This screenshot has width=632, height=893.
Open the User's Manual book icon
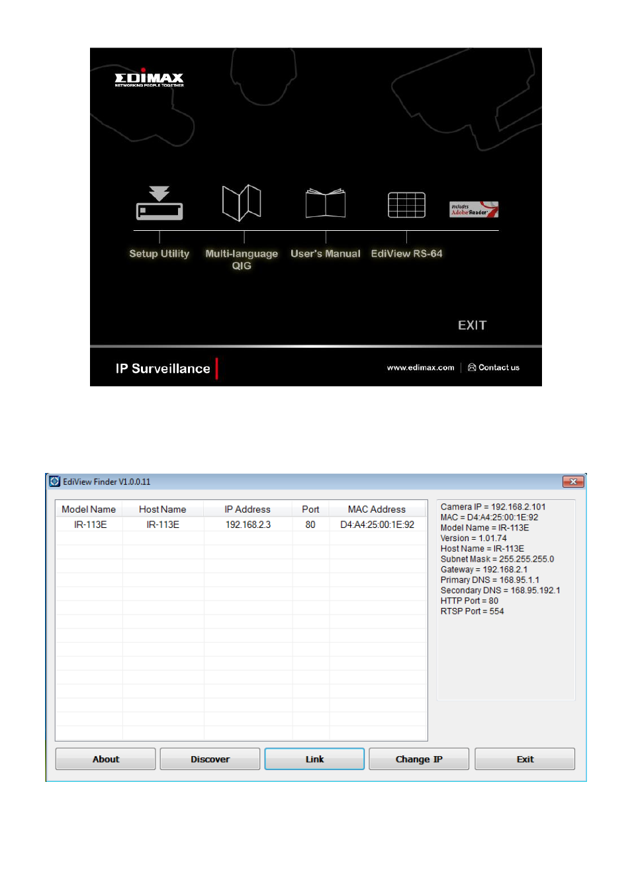point(326,203)
